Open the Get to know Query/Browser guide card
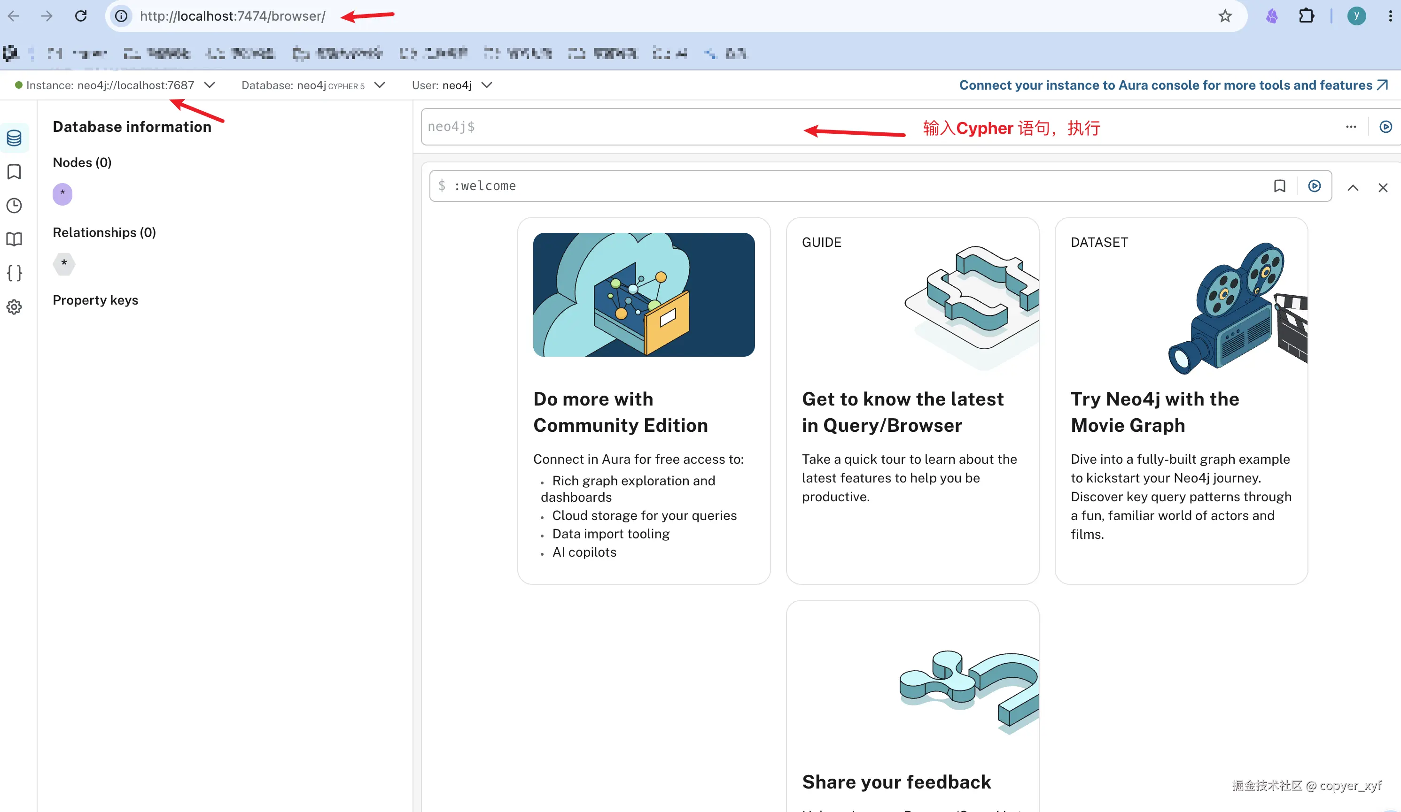Viewport: 1401px width, 812px height. (912, 400)
